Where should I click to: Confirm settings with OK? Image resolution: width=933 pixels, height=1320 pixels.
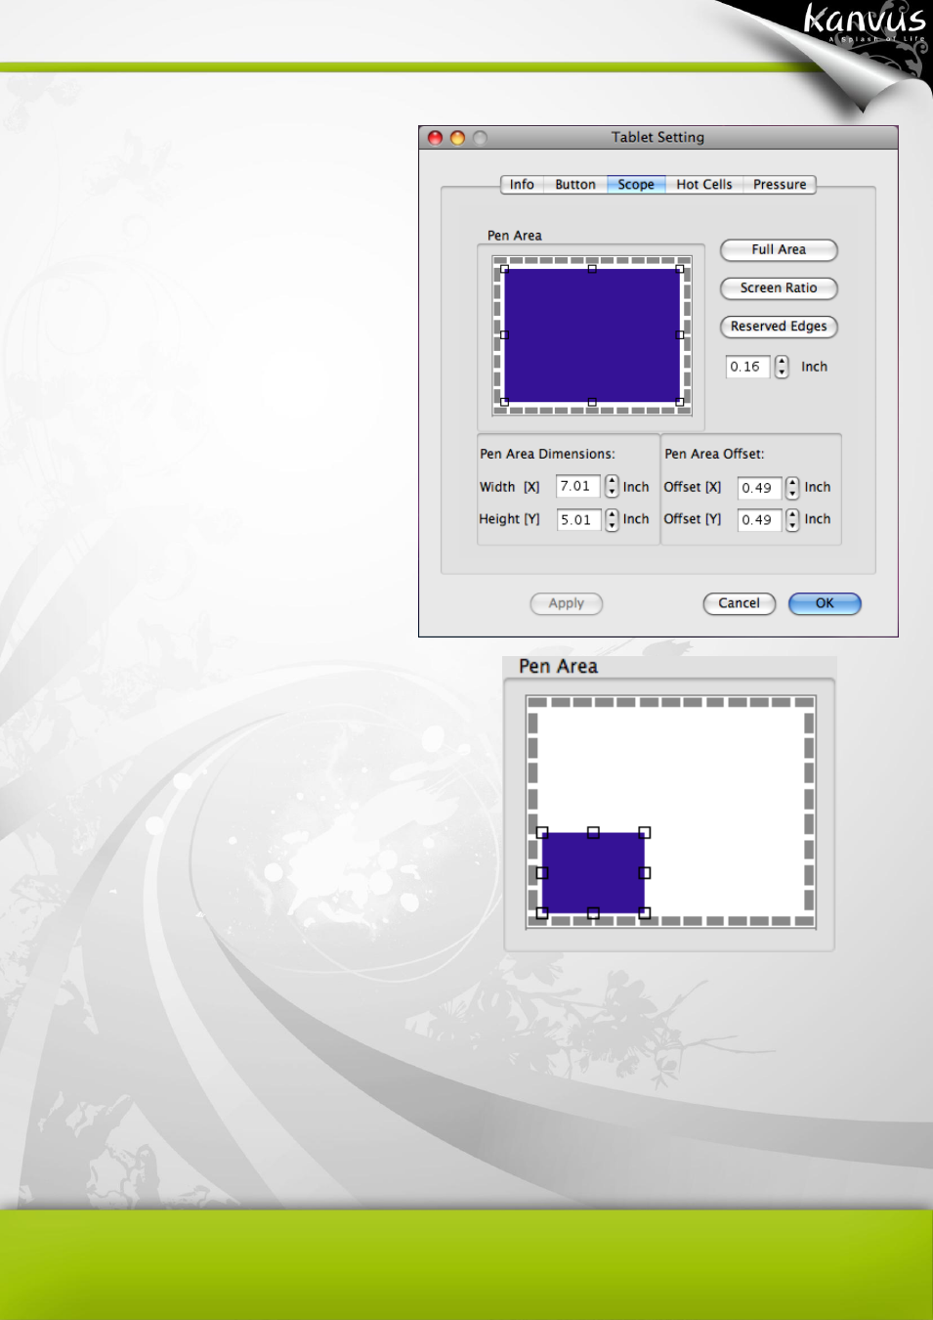point(825,603)
